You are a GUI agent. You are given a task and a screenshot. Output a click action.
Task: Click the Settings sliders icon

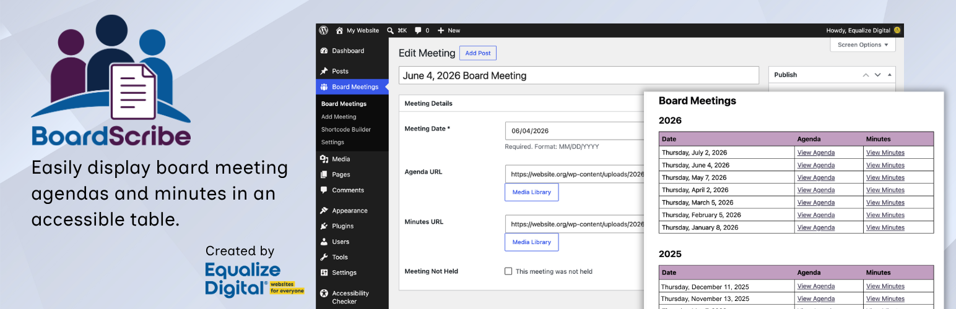click(x=324, y=273)
